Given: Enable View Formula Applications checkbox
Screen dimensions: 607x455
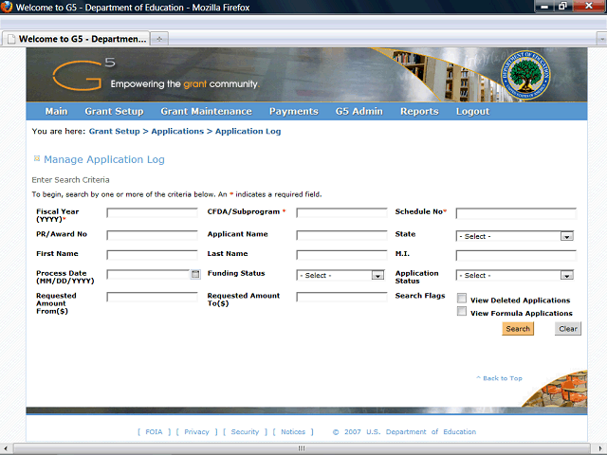Looking at the screenshot, I should pyautogui.click(x=462, y=311).
